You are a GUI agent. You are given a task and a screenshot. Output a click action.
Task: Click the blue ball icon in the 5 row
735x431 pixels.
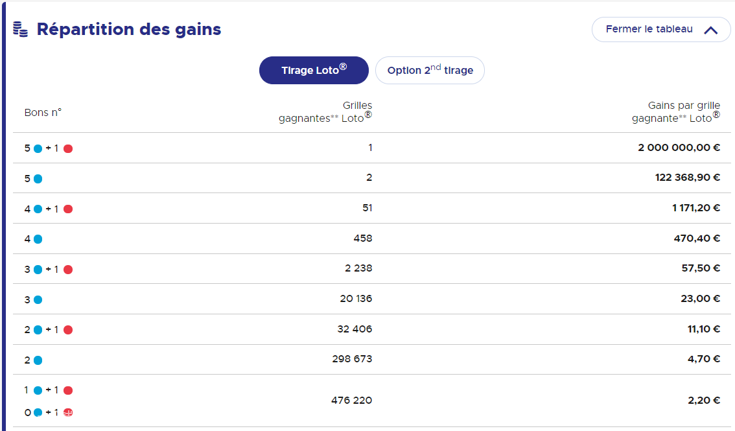(38, 178)
